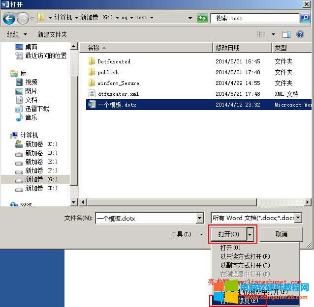Select drive 新加卷 (E:)
Viewport: 314px width, 307px height.
[36, 162]
